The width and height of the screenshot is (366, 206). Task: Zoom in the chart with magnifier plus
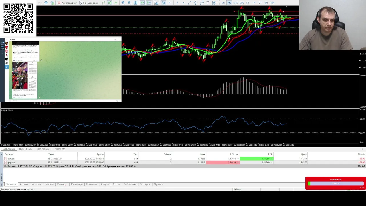click(123, 3)
